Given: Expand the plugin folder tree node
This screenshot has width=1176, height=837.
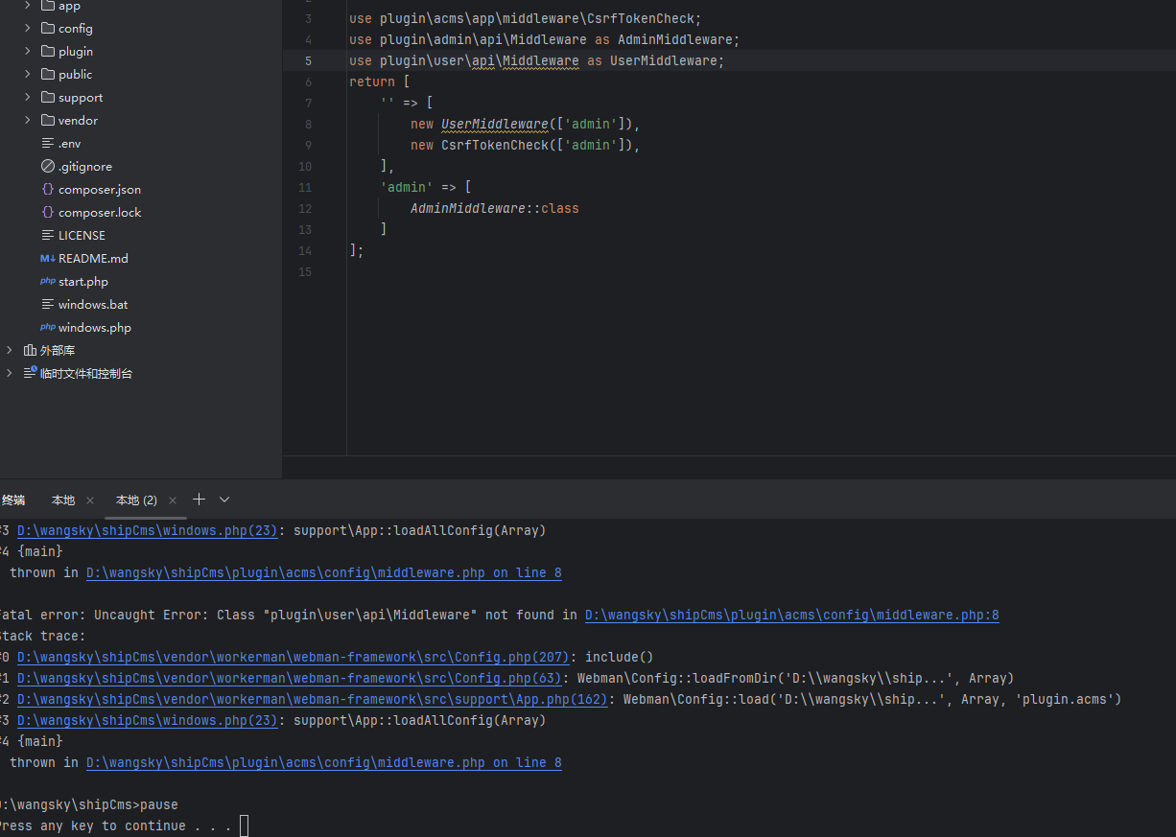Looking at the screenshot, I should coord(28,52).
